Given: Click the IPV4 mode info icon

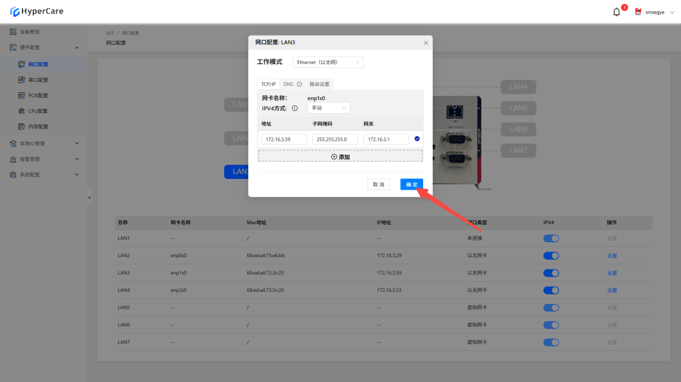Looking at the screenshot, I should point(295,108).
